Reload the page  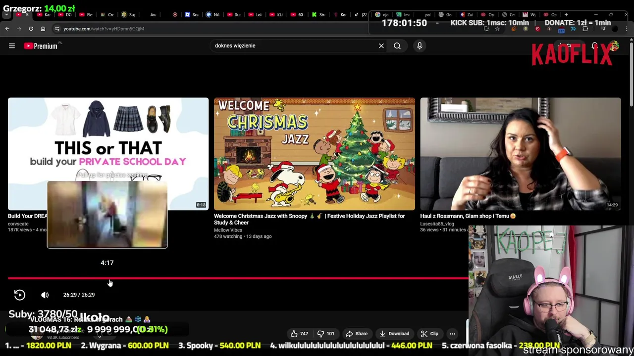(31, 29)
